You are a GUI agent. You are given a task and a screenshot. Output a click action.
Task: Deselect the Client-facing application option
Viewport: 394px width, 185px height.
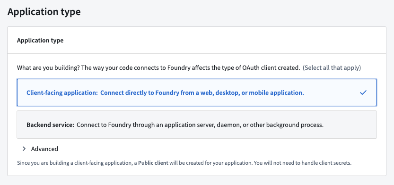196,92
